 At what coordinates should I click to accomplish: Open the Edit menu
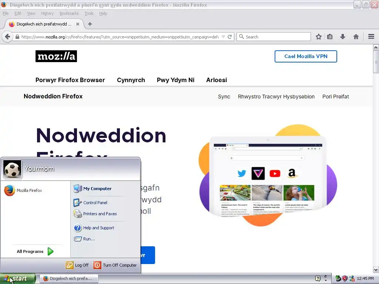coord(18,13)
